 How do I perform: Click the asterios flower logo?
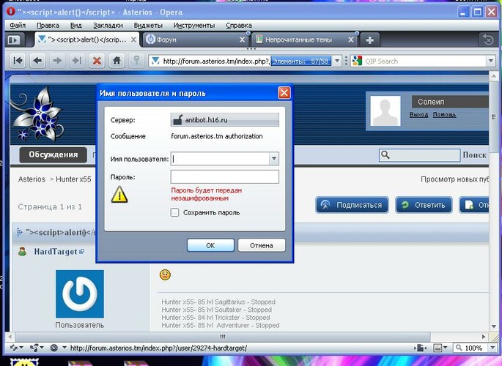click(37, 113)
